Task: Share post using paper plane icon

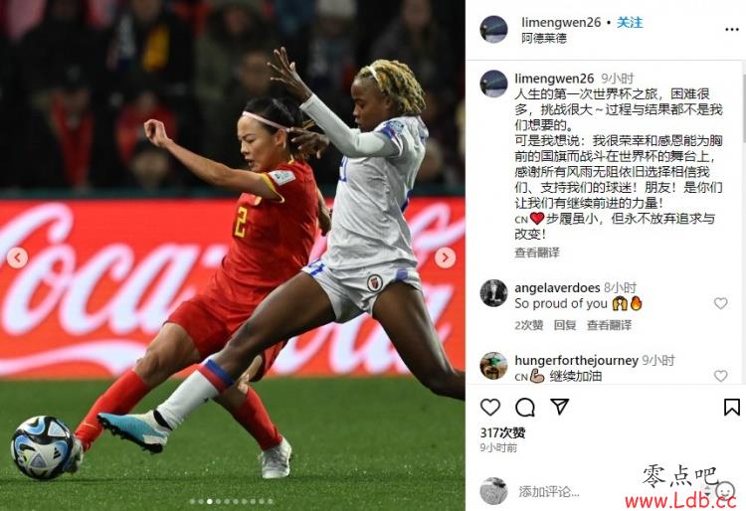Action: 559,407
